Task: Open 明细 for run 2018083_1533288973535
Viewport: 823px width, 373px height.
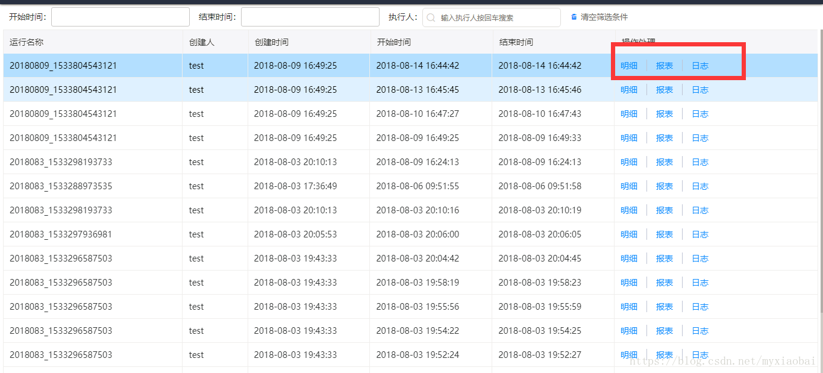Action: 629,186
